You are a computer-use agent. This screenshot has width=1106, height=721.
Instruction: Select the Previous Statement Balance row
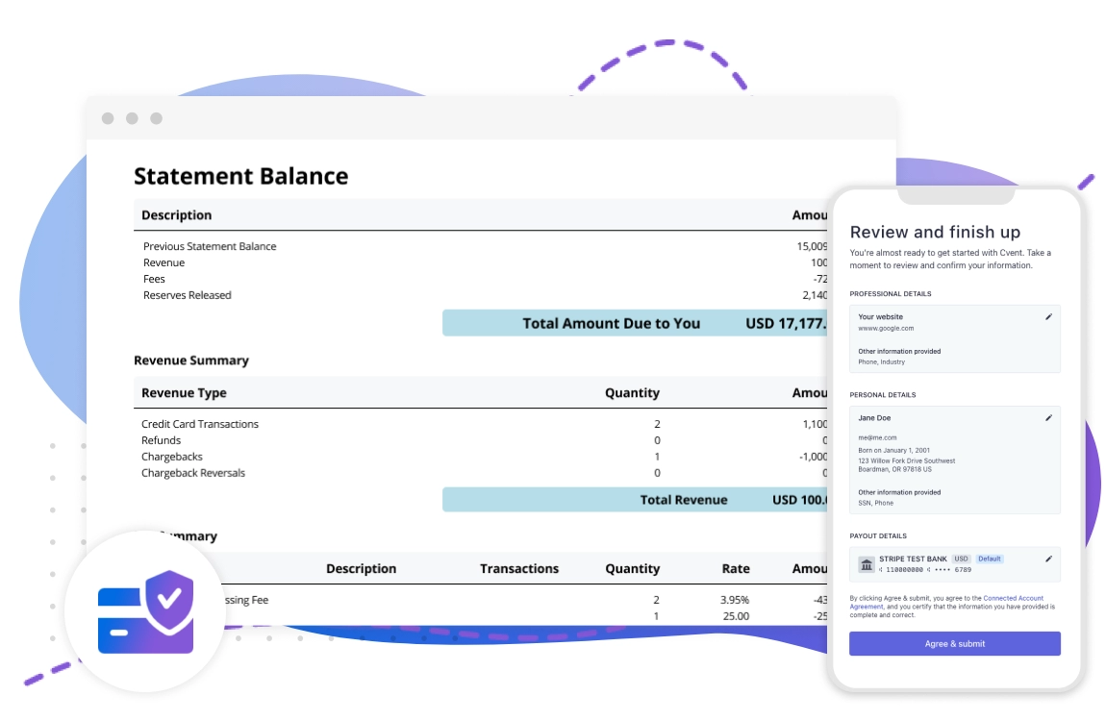click(210, 246)
